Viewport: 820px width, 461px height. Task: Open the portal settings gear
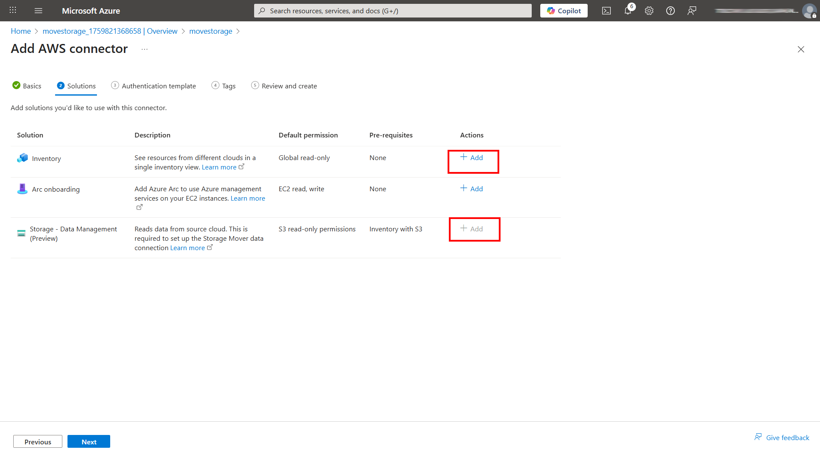[x=649, y=11]
